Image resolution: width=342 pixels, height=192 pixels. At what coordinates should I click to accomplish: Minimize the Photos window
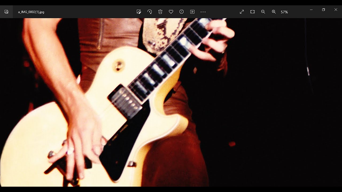311,10
